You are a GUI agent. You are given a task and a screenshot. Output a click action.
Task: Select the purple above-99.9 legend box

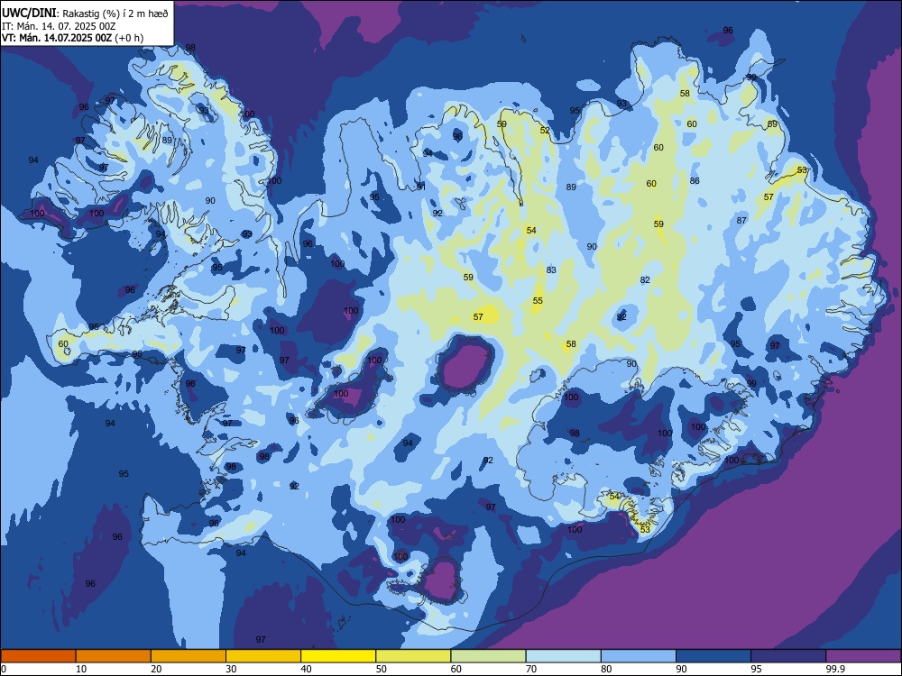(863, 656)
